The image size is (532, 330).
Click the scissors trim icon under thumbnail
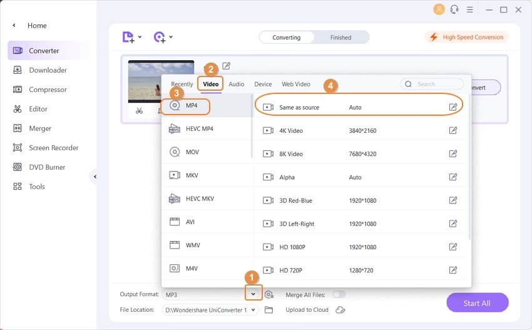139,111
